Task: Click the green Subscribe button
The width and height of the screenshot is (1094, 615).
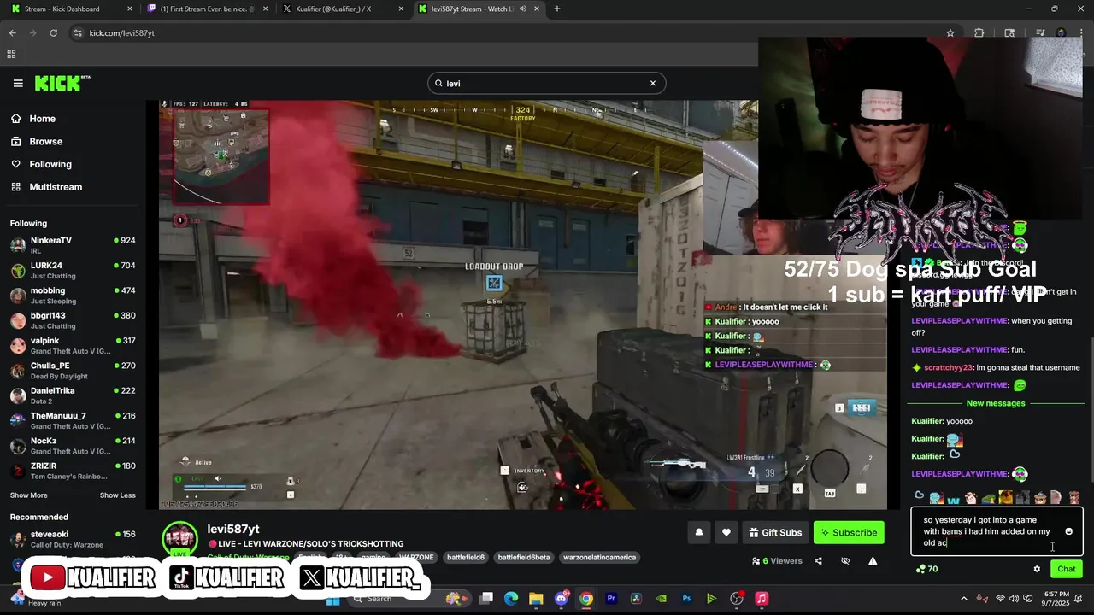Action: point(849,532)
